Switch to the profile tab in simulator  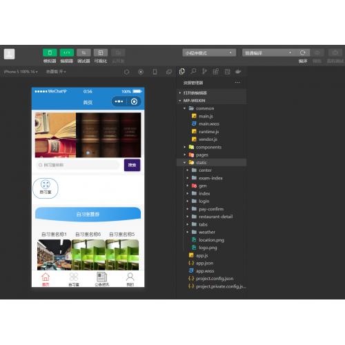[x=130, y=279]
